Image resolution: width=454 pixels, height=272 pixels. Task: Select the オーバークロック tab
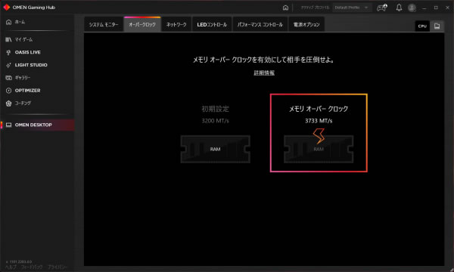(142, 25)
